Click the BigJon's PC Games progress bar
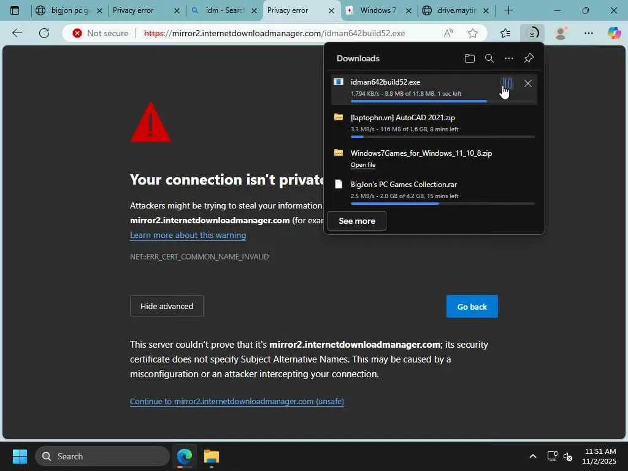 point(443,204)
